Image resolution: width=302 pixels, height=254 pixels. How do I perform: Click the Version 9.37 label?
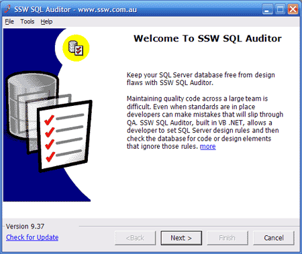[25, 227]
